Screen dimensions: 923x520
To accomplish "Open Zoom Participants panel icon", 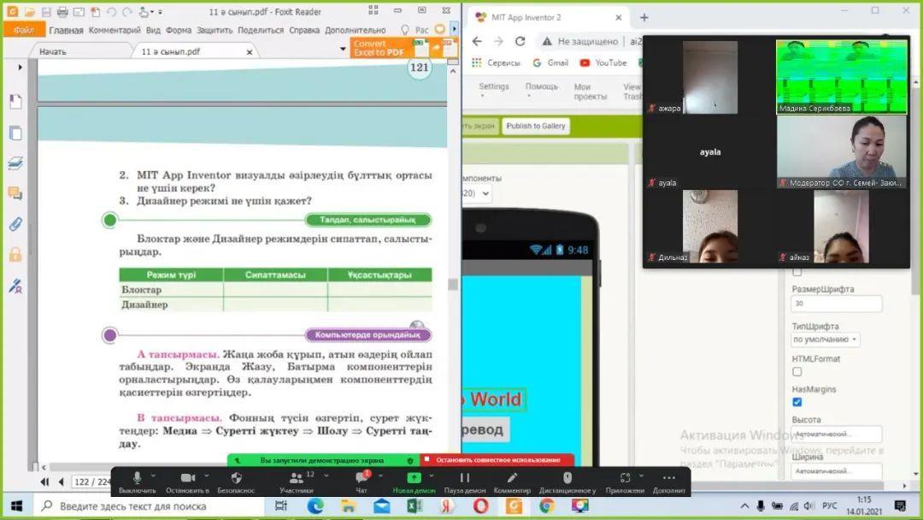I will (297, 477).
